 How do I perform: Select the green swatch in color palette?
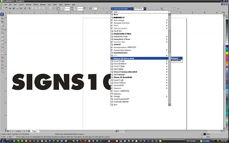[227, 51]
